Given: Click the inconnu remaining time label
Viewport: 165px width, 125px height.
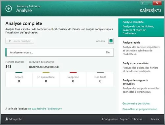Looking at the screenshot, I should [x=100, y=41].
